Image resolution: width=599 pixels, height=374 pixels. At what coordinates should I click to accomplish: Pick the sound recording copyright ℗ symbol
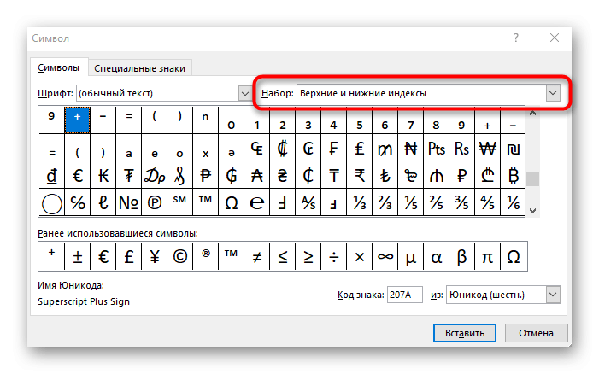pyautogui.click(x=154, y=202)
